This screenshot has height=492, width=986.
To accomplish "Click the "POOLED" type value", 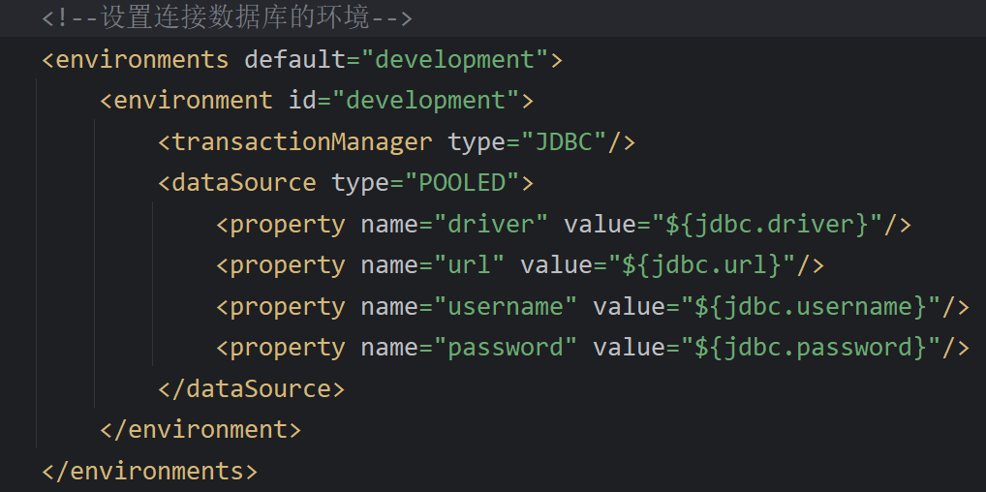I will (x=462, y=183).
